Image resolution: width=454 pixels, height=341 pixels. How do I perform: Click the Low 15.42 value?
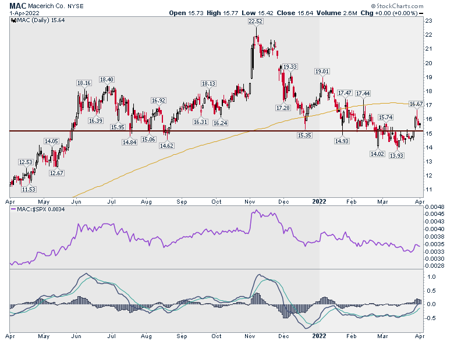point(257,13)
